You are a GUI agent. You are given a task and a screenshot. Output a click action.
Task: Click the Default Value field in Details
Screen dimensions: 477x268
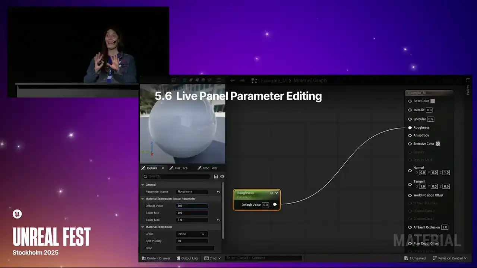[192, 206]
